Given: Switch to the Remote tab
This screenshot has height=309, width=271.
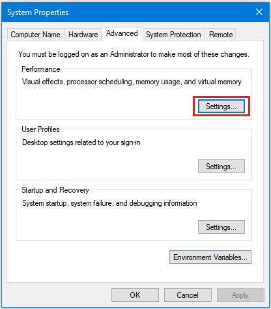Looking at the screenshot, I should point(221,35).
